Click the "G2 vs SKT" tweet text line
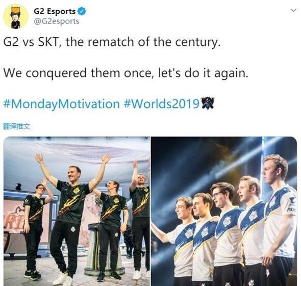Viewport: 301px width, 286px height. (x=112, y=42)
